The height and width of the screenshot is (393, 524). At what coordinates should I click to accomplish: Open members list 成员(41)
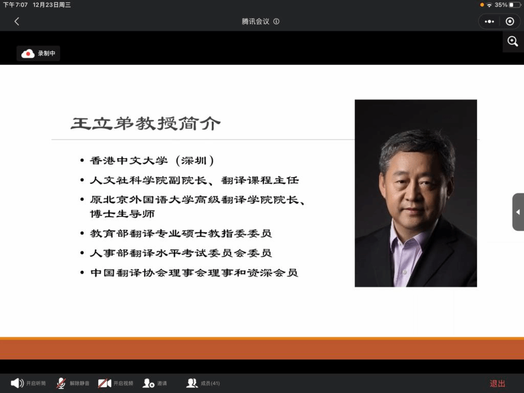203,383
